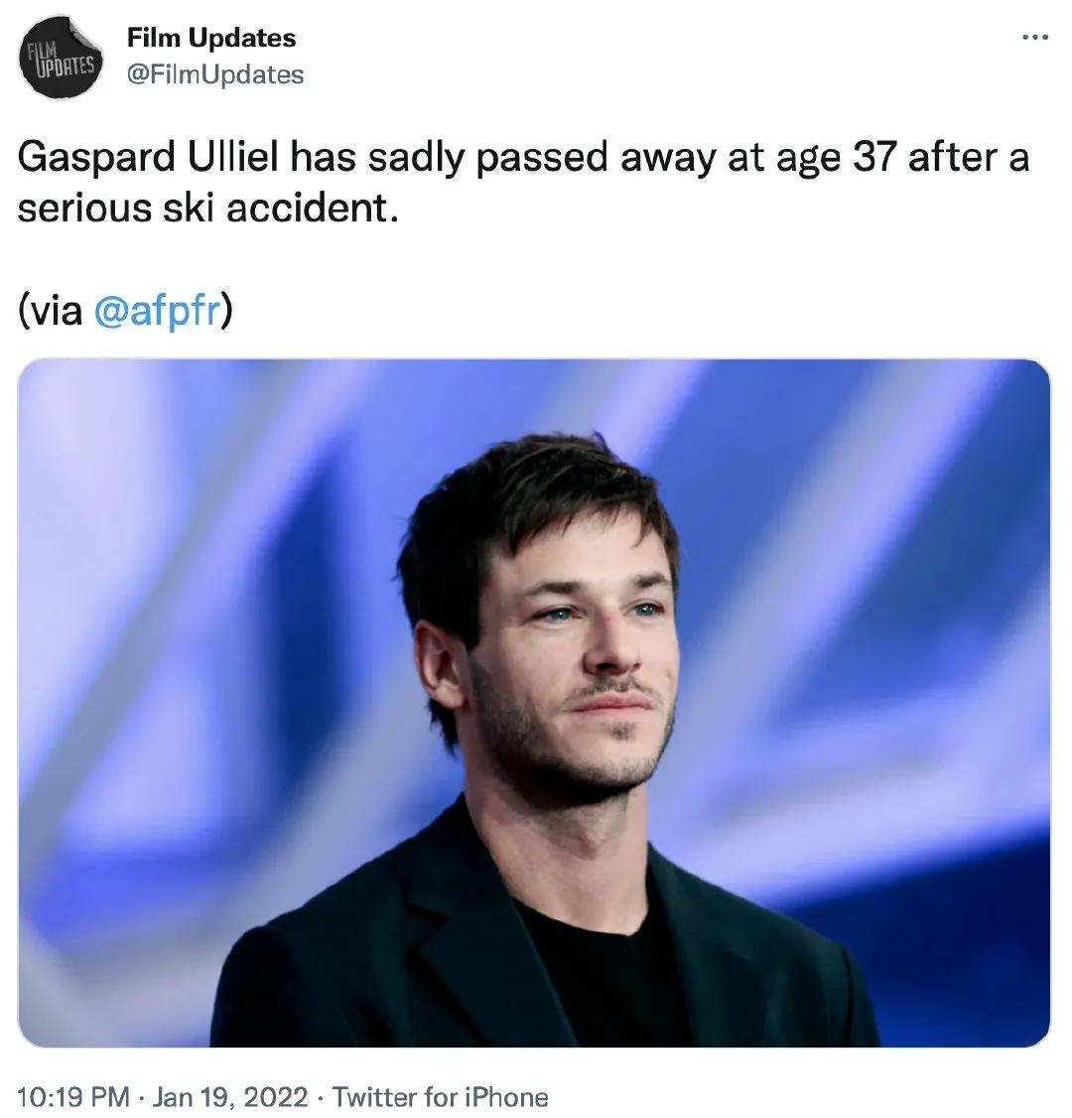Open the tweet options via the three-dot icon
This screenshot has height=1118, width=1072.
(1035, 38)
